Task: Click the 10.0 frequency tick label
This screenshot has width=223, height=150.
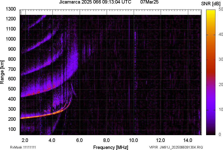Action: [x=133, y=140]
